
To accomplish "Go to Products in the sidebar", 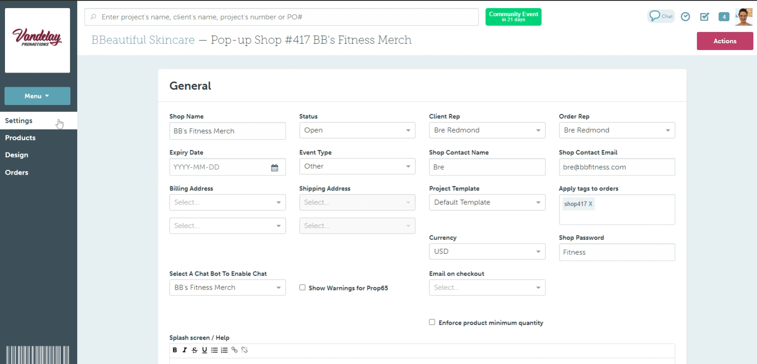I will (x=20, y=138).
